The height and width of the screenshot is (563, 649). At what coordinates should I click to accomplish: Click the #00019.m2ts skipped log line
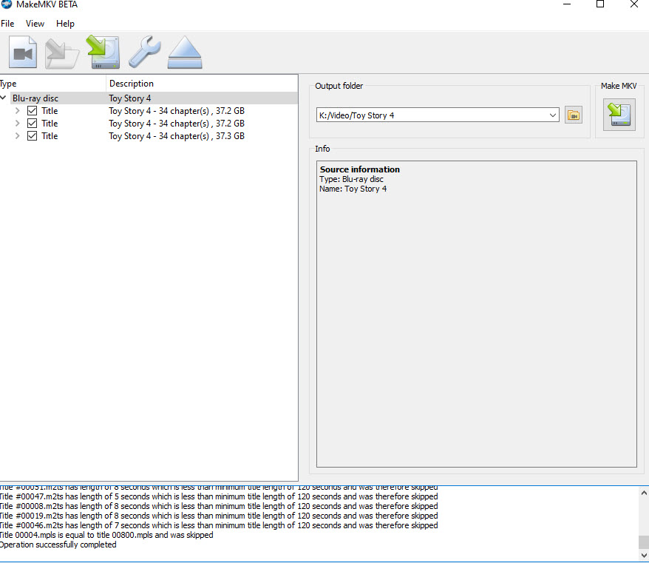tap(219, 516)
